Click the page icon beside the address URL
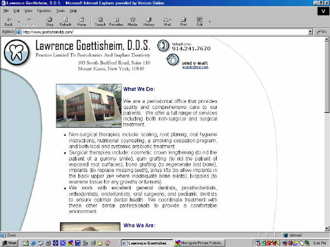 point(19,32)
